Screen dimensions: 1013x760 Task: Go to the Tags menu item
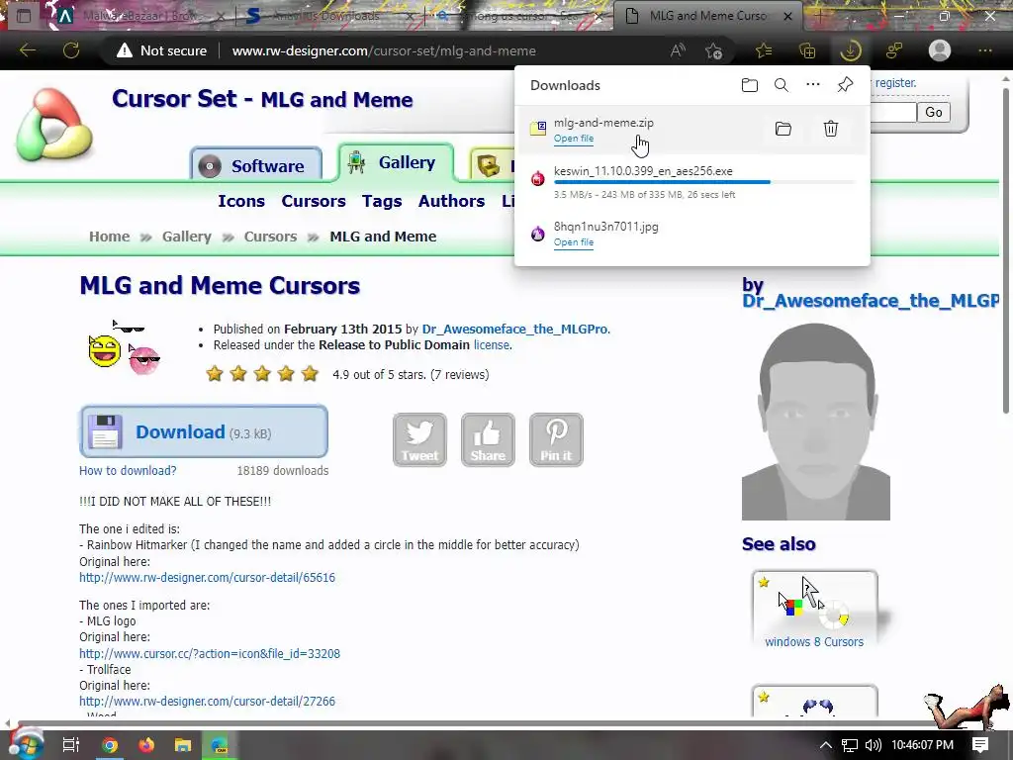(x=382, y=201)
